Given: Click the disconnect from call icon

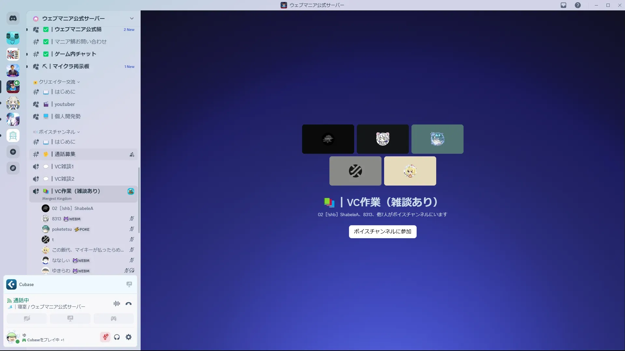Looking at the screenshot, I should (x=129, y=304).
